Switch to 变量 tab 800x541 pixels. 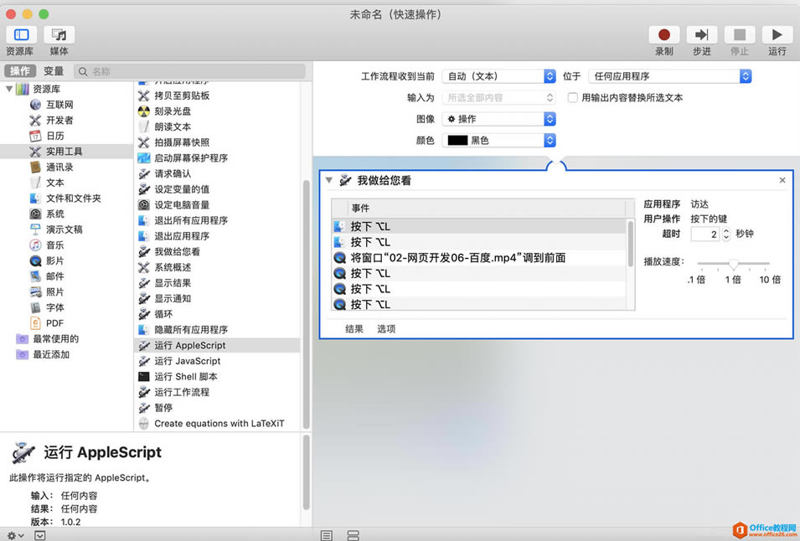point(54,71)
